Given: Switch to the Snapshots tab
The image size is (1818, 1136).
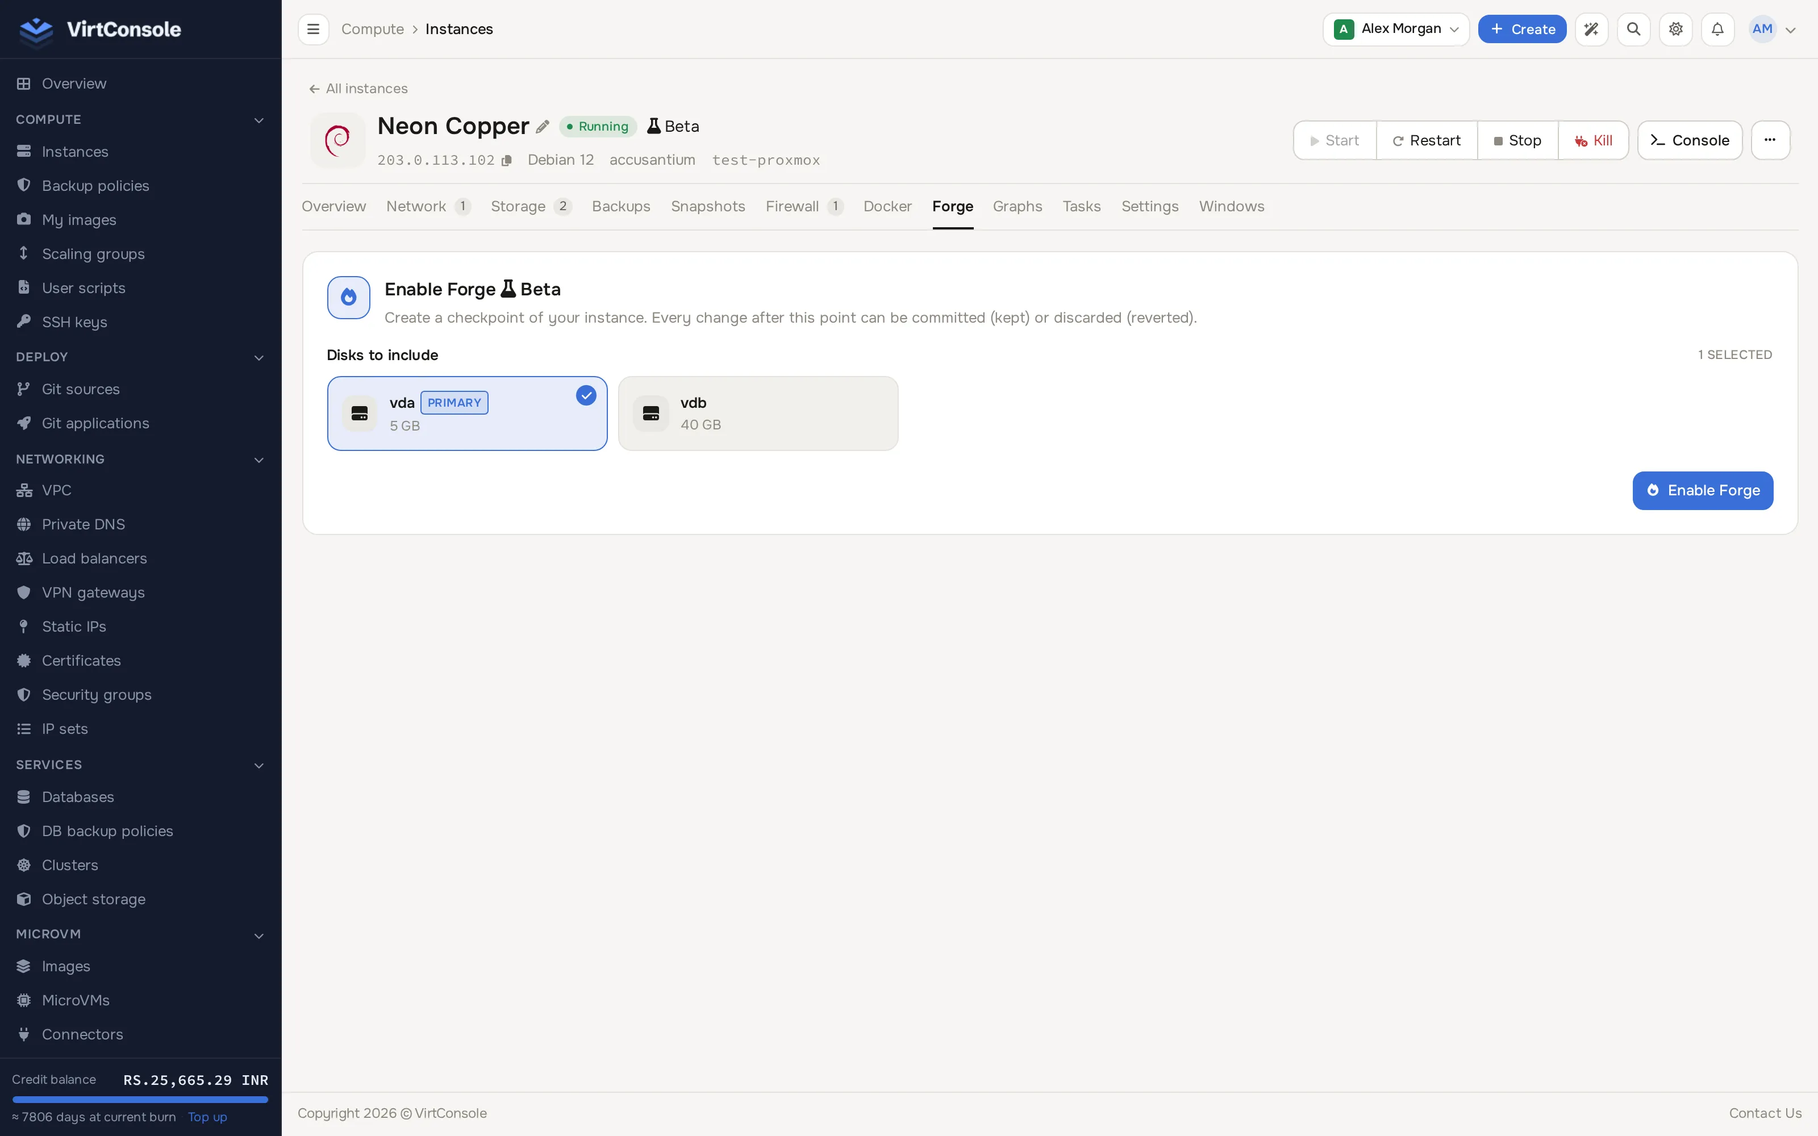Looking at the screenshot, I should 708,206.
